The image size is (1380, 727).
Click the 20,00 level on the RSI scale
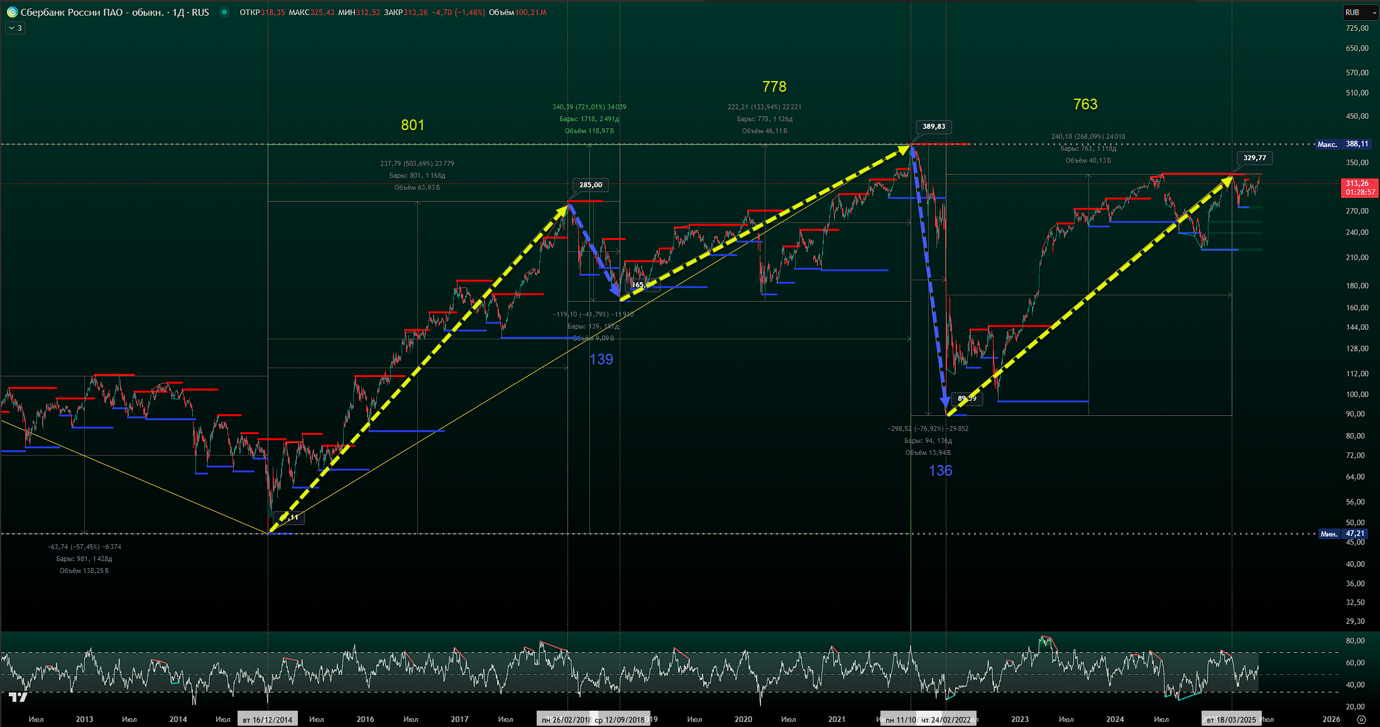point(1355,706)
